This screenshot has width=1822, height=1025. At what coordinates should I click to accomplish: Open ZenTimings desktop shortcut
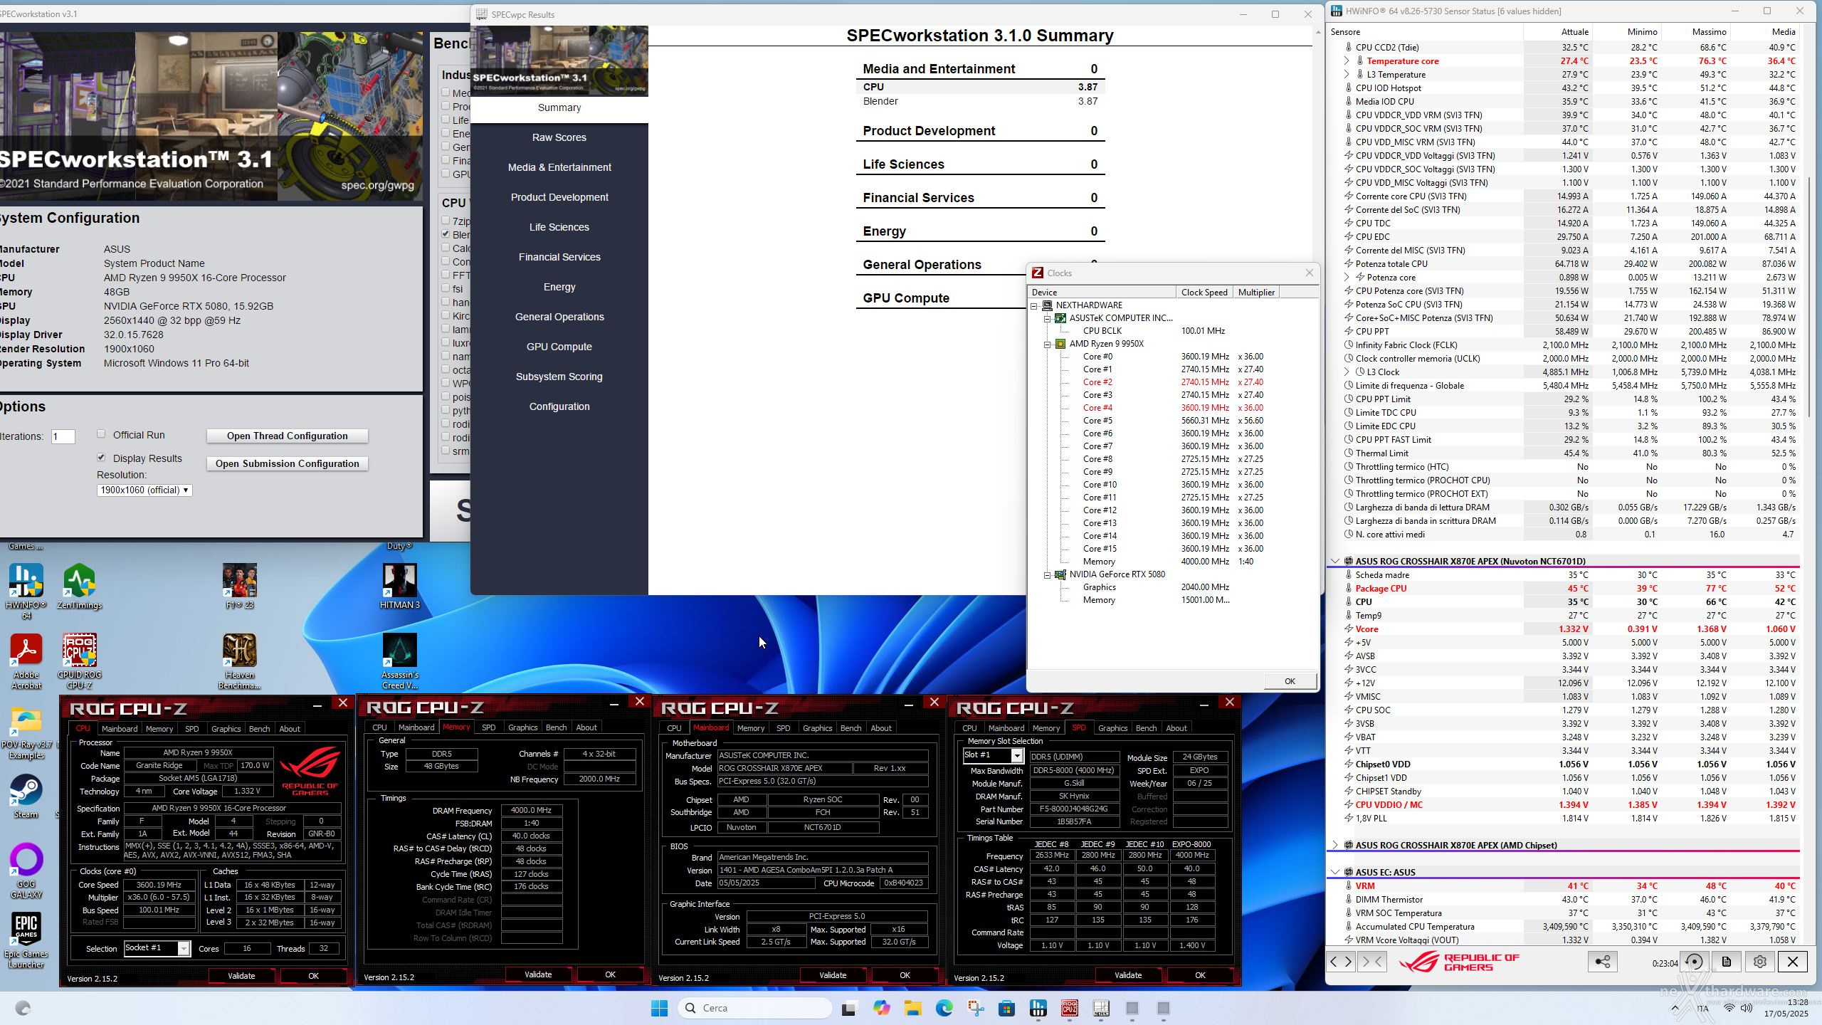[79, 587]
